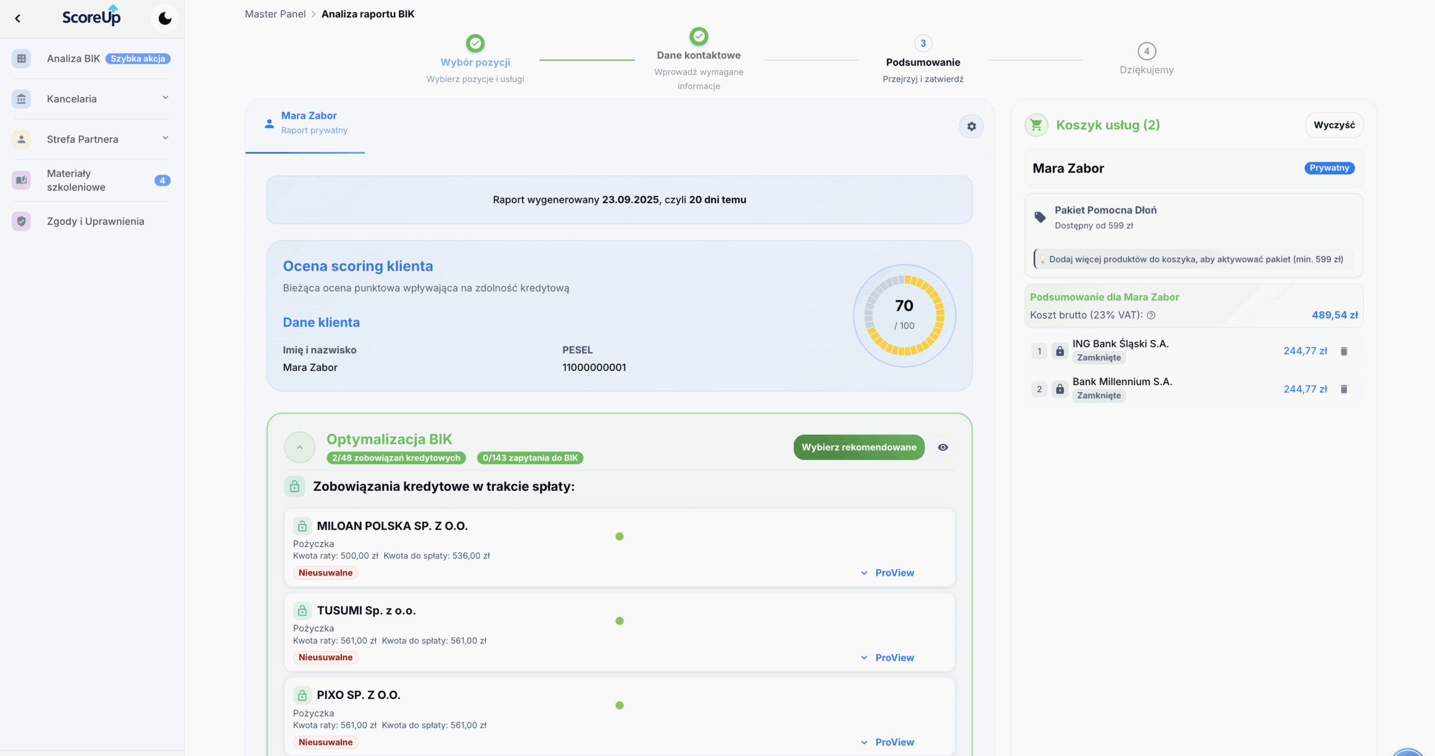Screen dimensions: 1435x756
Task: Click the lock icon for ING Bank Śląski
Action: pyautogui.click(x=1059, y=351)
